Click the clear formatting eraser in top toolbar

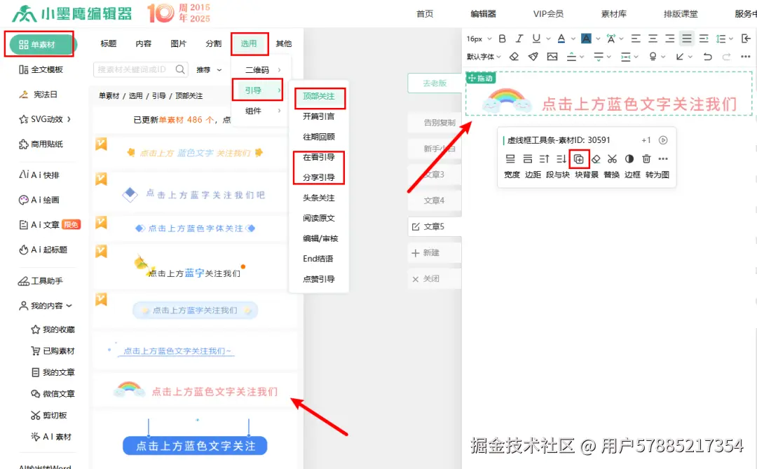[514, 57]
